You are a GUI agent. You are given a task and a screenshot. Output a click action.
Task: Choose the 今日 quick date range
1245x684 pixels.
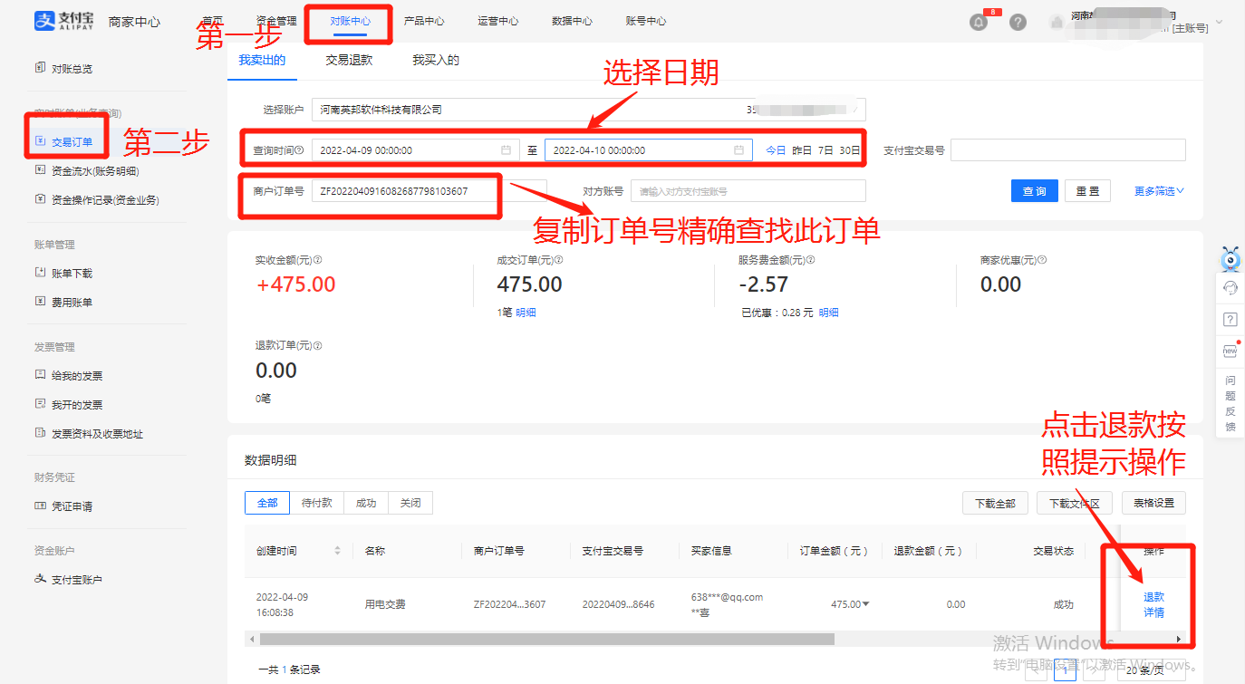(x=776, y=150)
